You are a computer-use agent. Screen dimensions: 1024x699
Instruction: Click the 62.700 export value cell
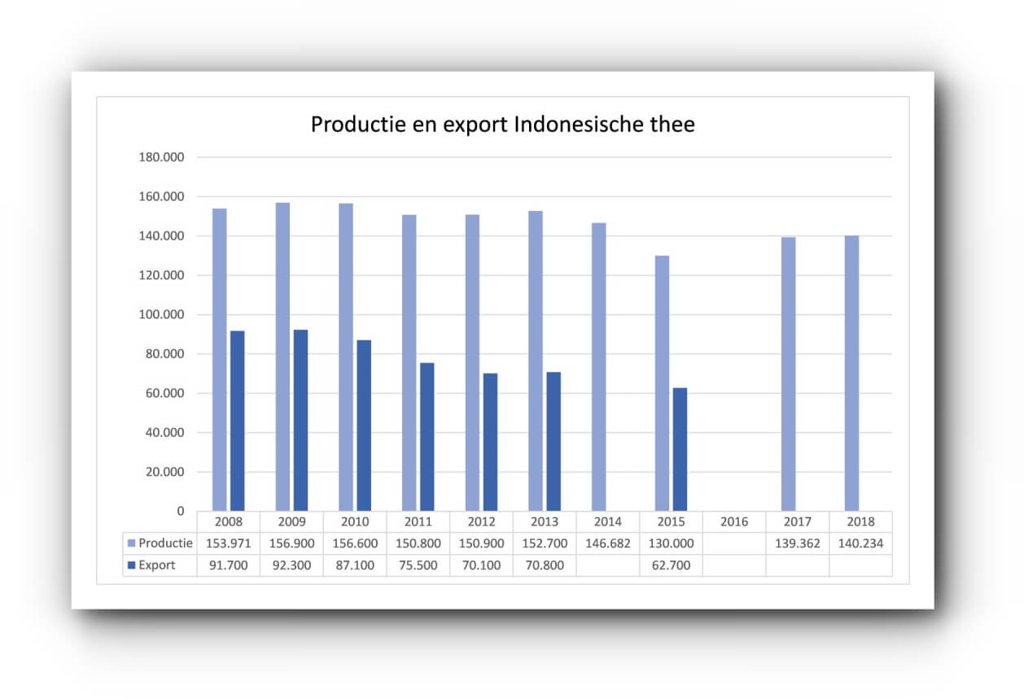(671, 565)
